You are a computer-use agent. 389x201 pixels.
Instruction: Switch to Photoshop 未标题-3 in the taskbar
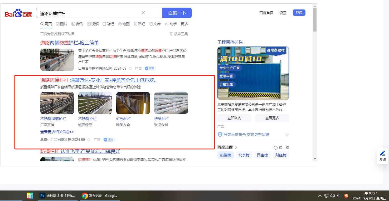point(57,196)
